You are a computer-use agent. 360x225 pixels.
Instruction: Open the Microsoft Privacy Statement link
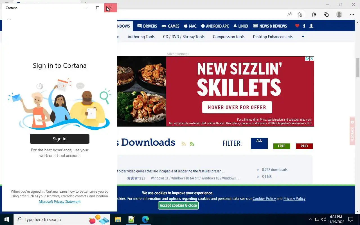coord(60,202)
